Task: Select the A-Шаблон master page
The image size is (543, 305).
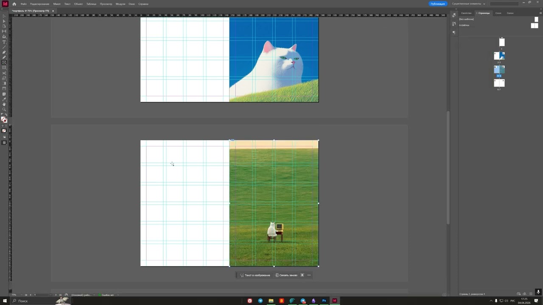Action: tap(464, 25)
